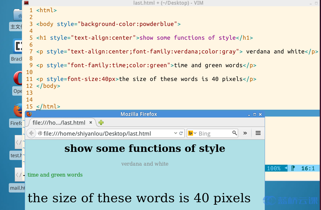The width and height of the screenshot is (321, 210).
Task: Show more toolbar items via double chevron
Action: click(245, 133)
